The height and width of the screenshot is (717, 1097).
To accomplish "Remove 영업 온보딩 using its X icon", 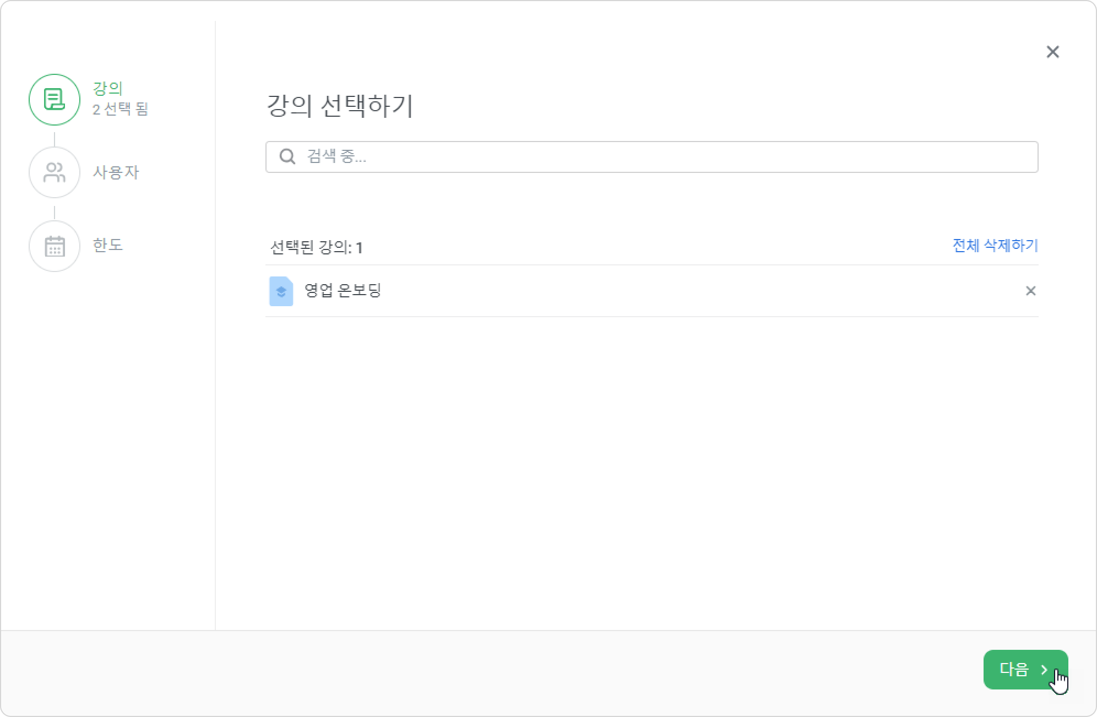I will click(x=1030, y=291).
